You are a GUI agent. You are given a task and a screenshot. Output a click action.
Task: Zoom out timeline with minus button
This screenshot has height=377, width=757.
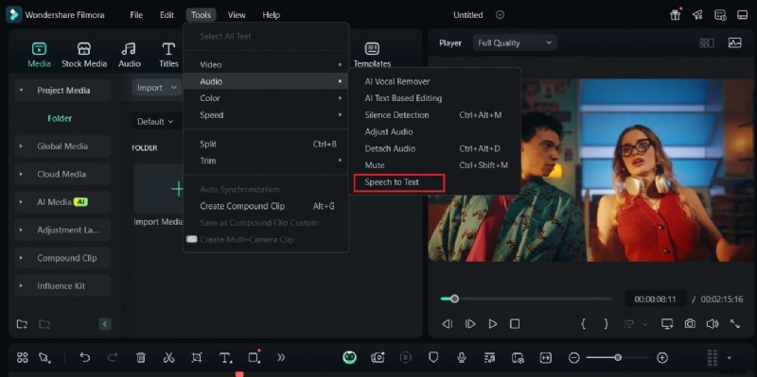point(573,357)
